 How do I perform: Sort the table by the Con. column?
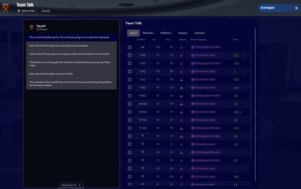tap(154, 40)
